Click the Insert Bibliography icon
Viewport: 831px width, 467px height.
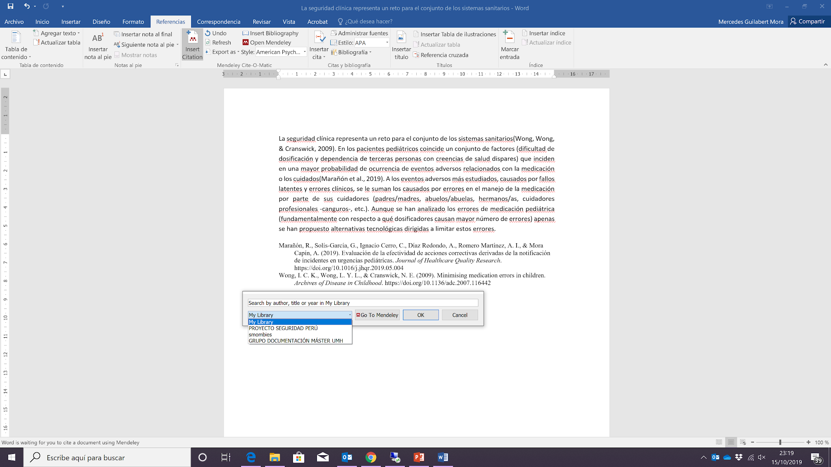click(245, 33)
